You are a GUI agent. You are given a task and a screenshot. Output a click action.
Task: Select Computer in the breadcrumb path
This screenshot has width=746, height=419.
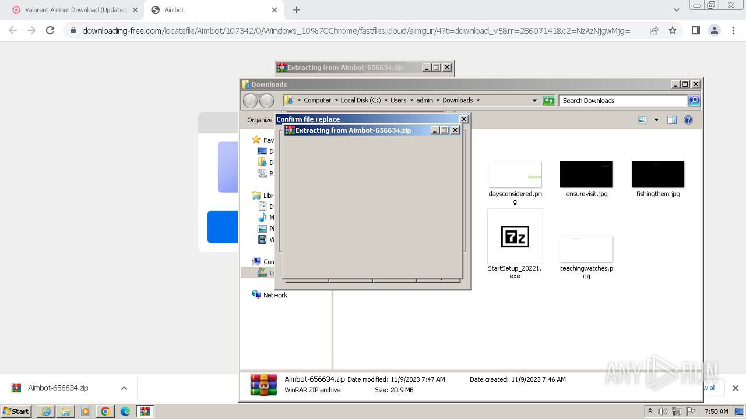tap(317, 100)
